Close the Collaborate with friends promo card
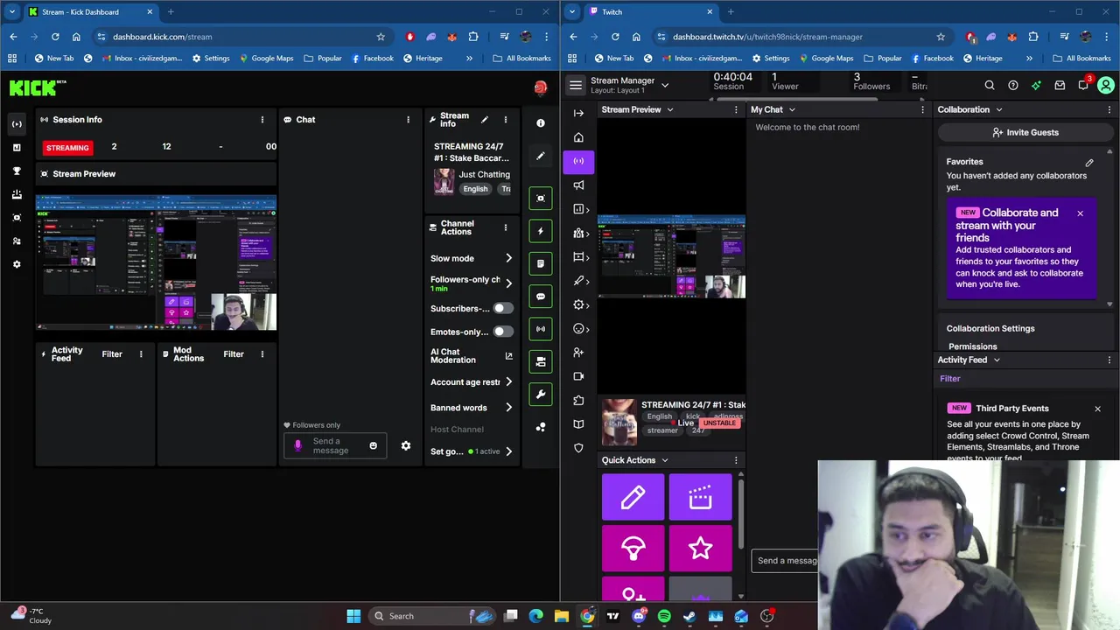 click(1080, 213)
